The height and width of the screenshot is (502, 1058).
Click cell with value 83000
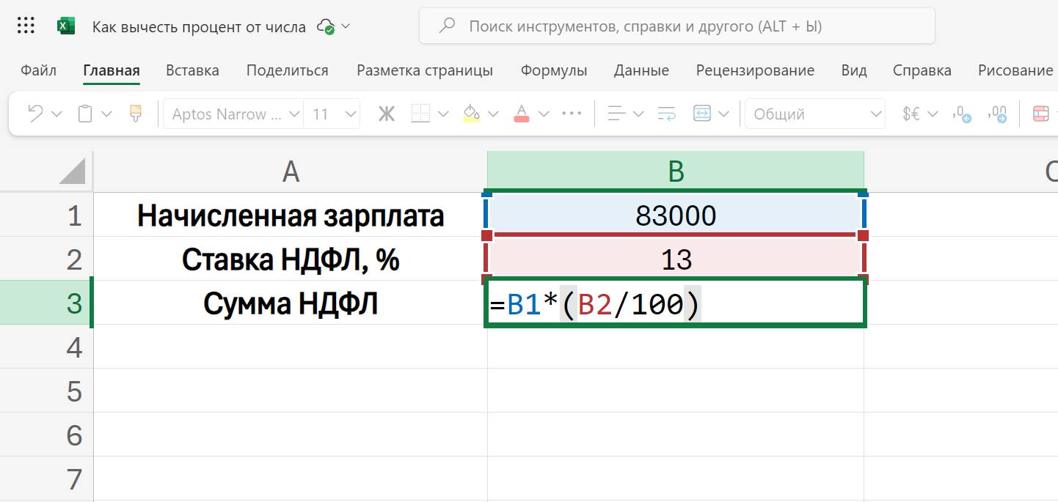(676, 215)
